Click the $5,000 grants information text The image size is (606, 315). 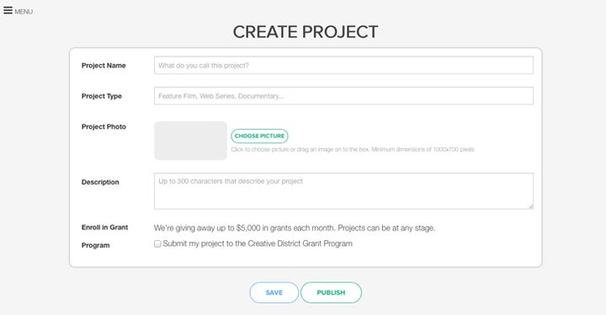[295, 228]
